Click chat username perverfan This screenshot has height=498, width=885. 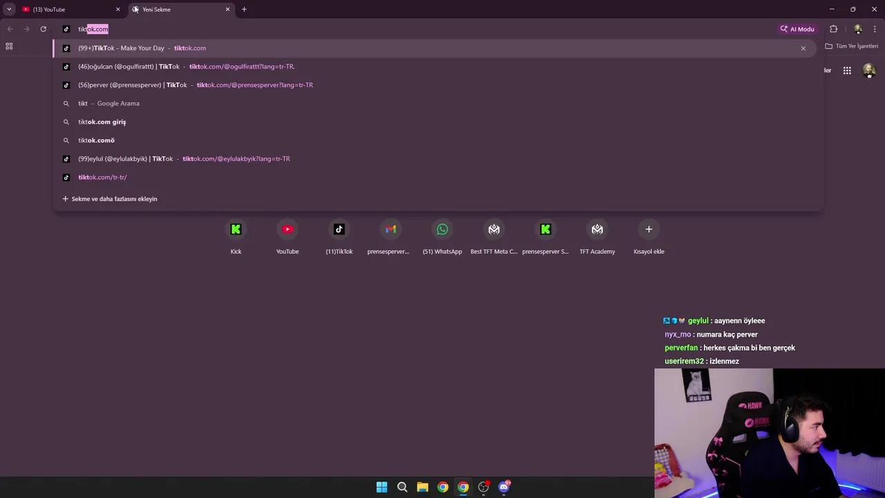click(681, 348)
